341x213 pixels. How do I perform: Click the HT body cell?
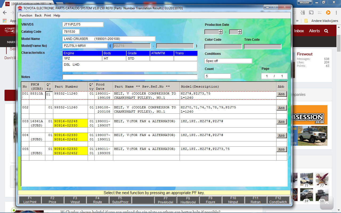coord(114,58)
